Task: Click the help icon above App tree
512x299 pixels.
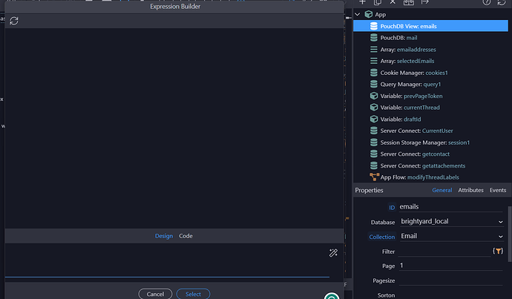Action: click(486, 2)
